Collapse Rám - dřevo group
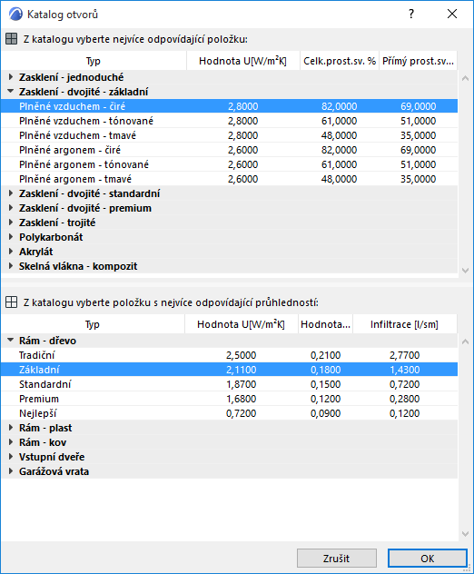This screenshot has width=474, height=574. pos(11,340)
